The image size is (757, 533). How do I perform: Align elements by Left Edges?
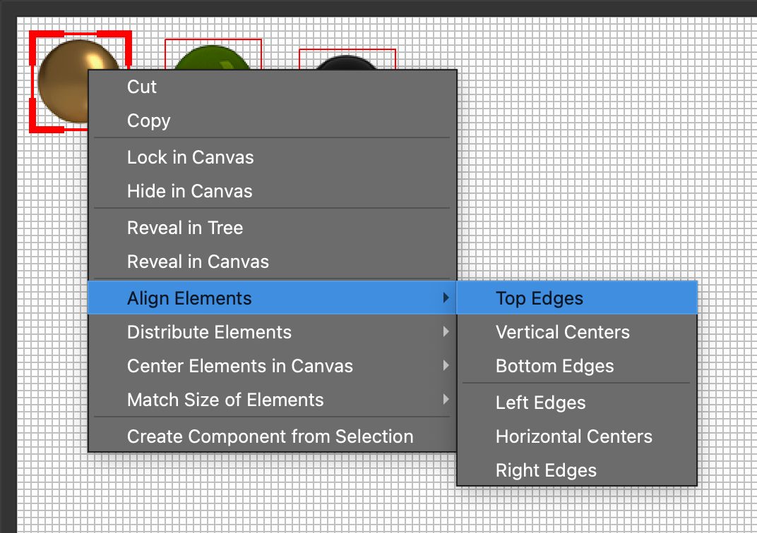point(540,403)
